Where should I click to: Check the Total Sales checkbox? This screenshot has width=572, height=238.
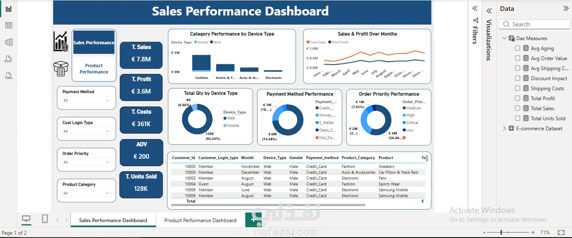(518, 108)
